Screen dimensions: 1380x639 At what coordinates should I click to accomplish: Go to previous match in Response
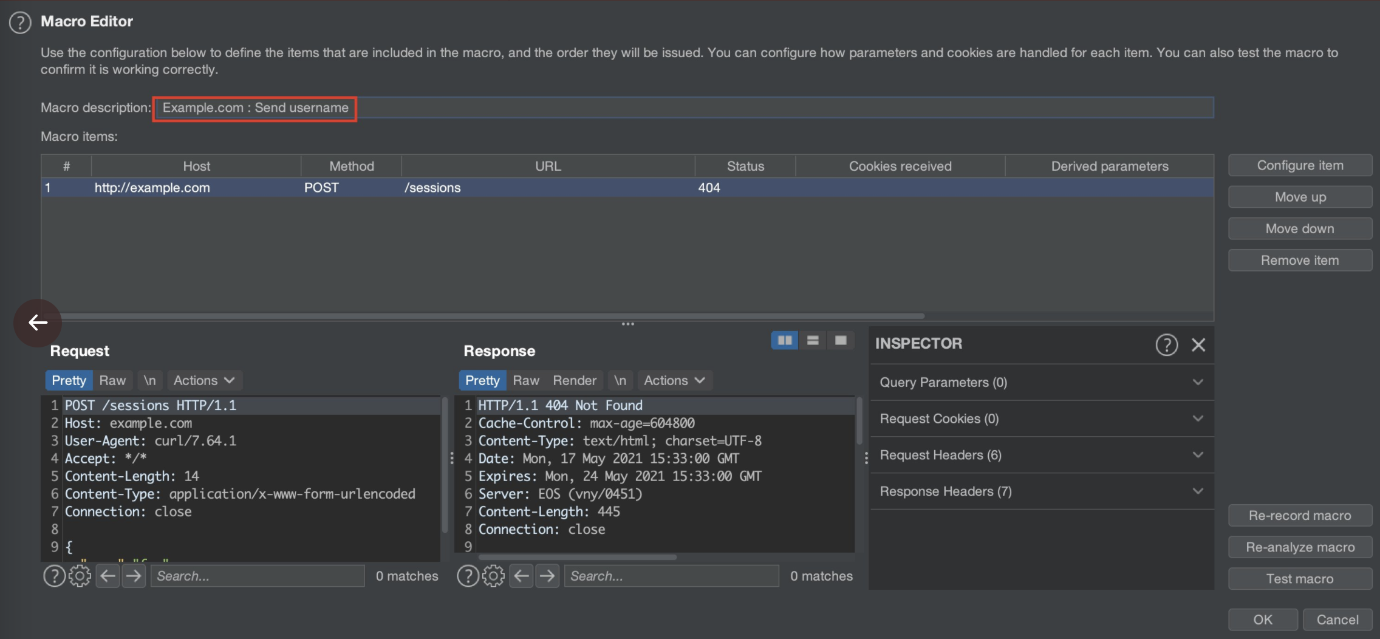tap(522, 576)
